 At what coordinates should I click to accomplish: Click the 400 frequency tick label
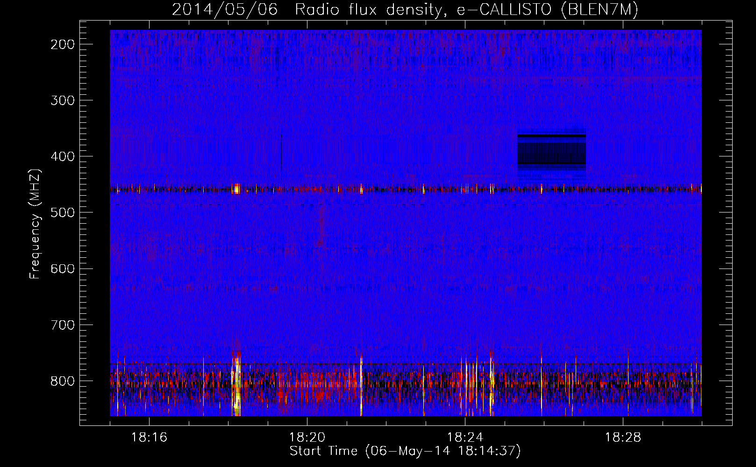pyautogui.click(x=62, y=156)
